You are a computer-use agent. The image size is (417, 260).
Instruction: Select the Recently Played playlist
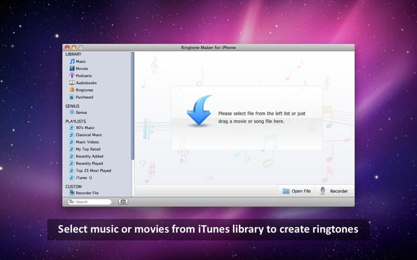[89, 163]
